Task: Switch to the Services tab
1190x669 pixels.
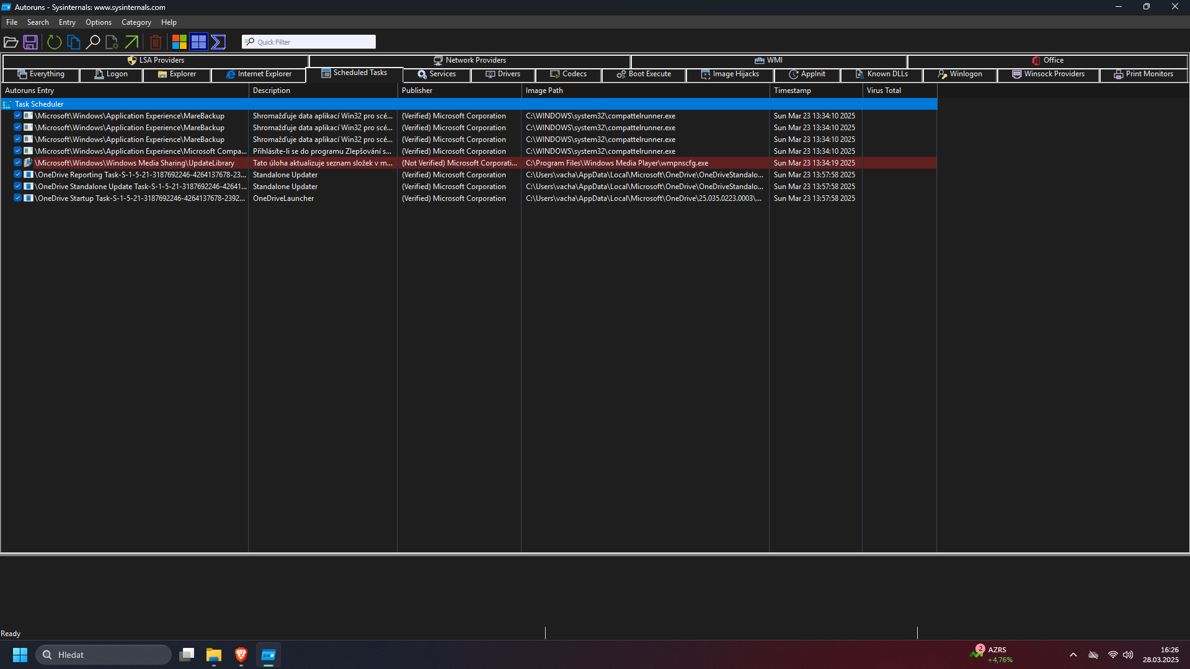Action: [437, 74]
